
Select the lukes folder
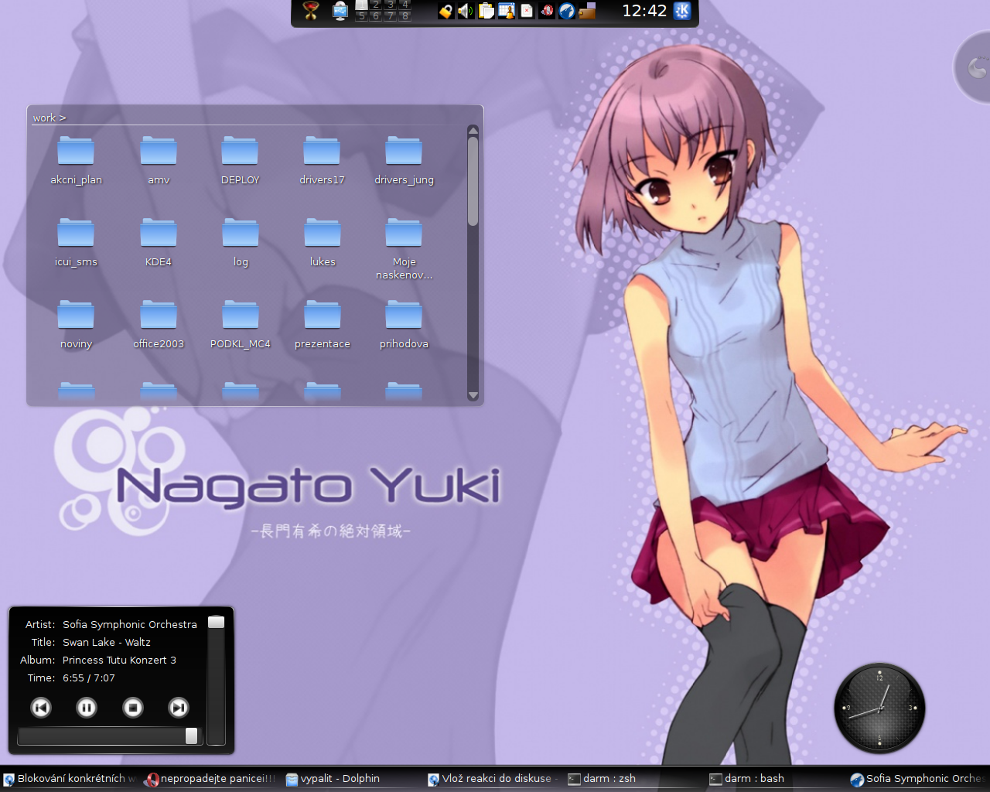[323, 242]
